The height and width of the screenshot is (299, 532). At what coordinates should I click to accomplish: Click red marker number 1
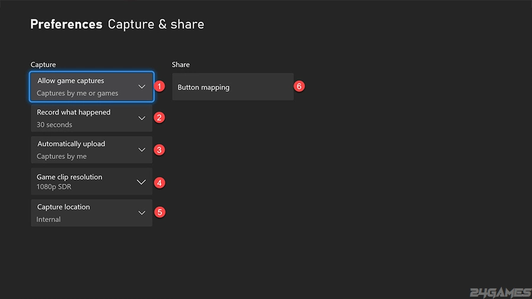(159, 86)
